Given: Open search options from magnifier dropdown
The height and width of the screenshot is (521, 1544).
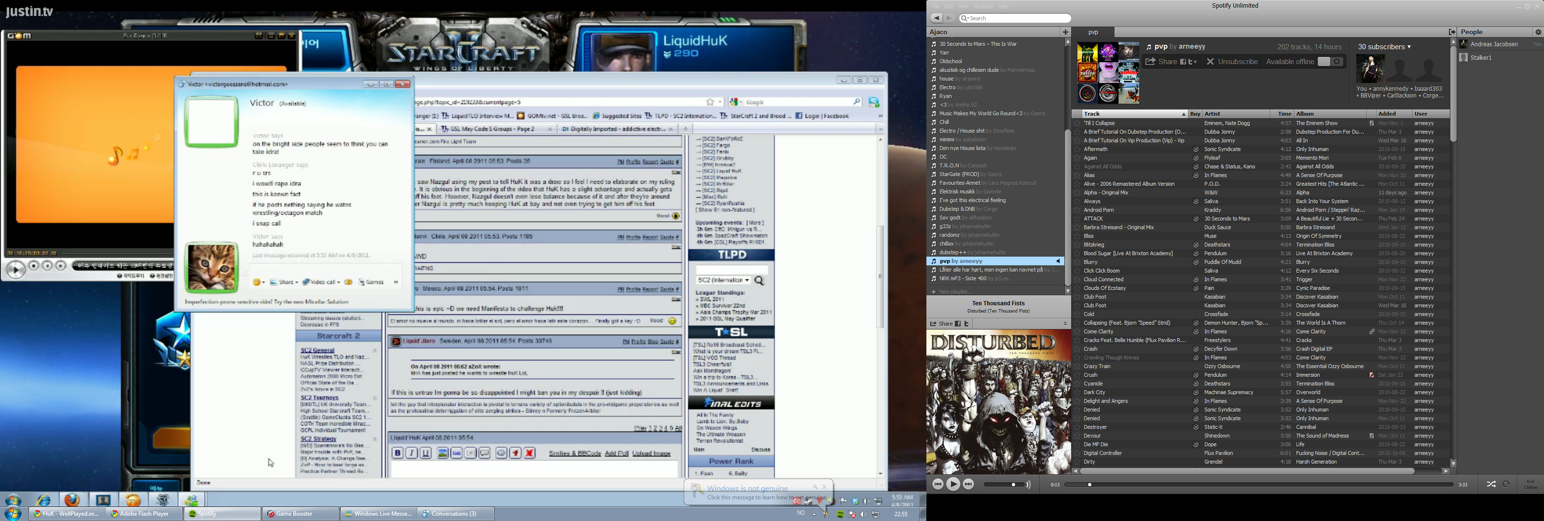Looking at the screenshot, I should pos(965,19).
